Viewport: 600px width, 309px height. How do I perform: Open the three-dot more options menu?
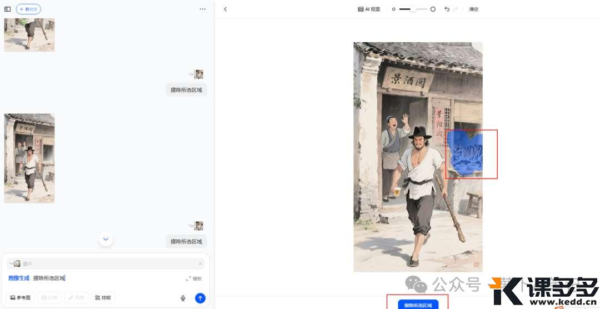(x=202, y=9)
